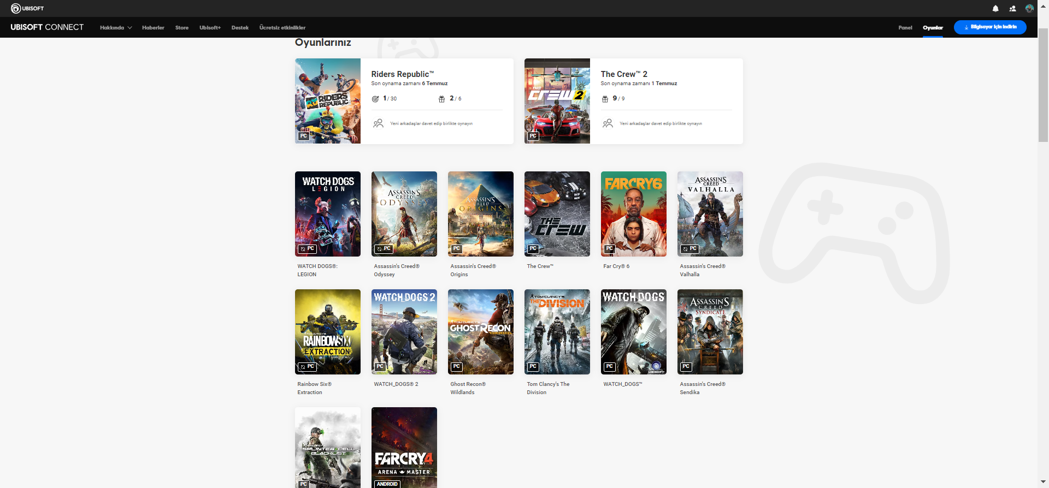Open the Watch Dogs Legion cover
This screenshot has height=488, width=1049.
[328, 214]
